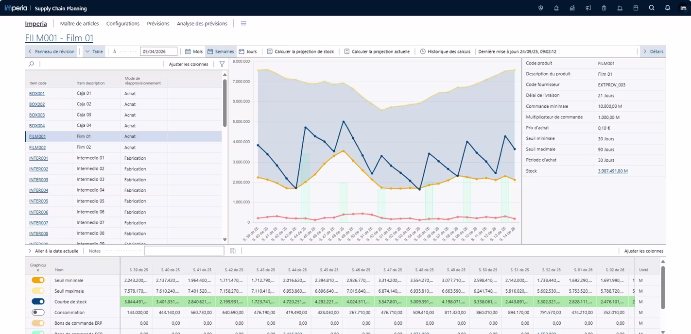Open the Prévisions menu
Screen dimensions: 691x334
pyautogui.click(x=158, y=24)
